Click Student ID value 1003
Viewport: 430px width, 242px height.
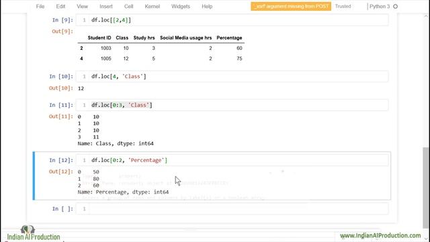click(x=106, y=48)
